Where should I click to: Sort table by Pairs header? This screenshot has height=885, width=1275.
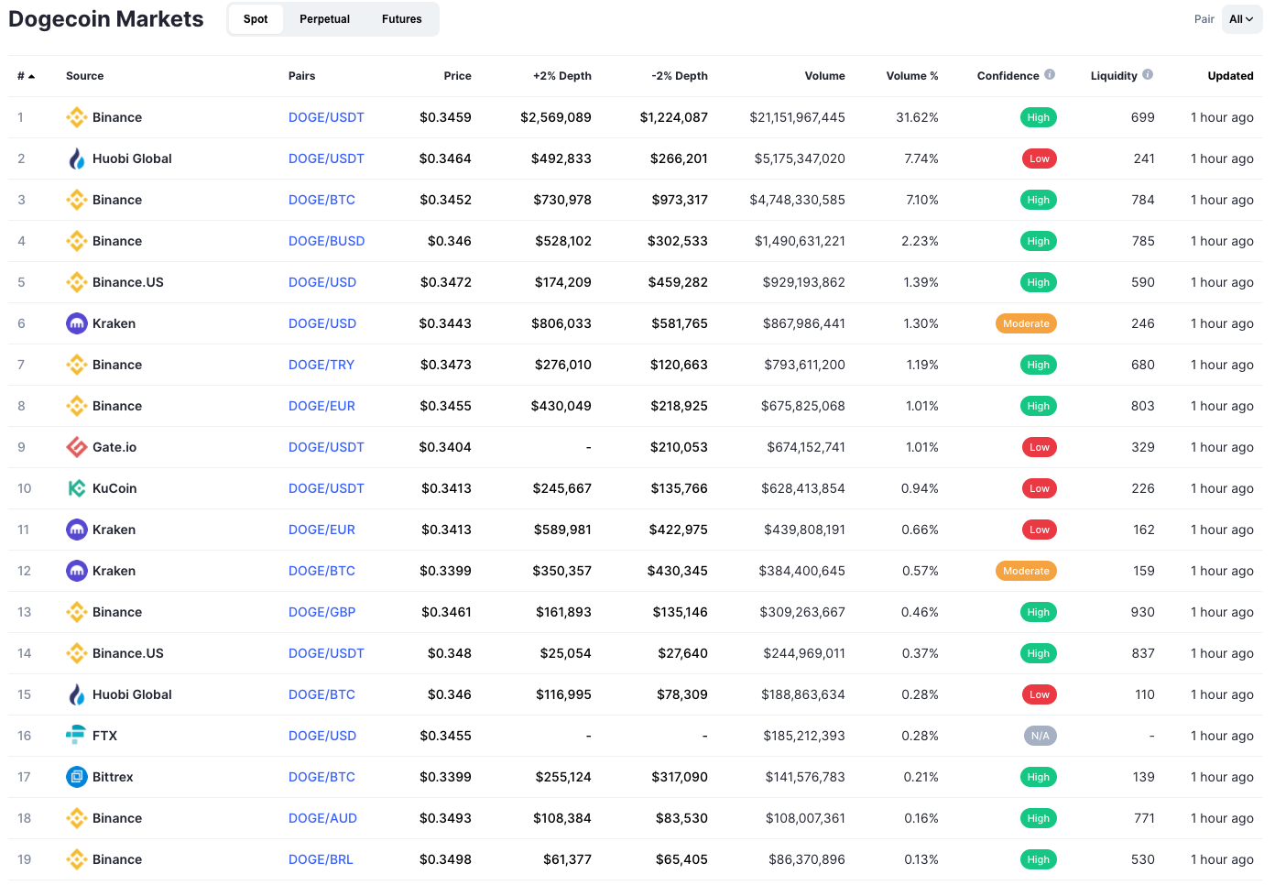point(302,76)
